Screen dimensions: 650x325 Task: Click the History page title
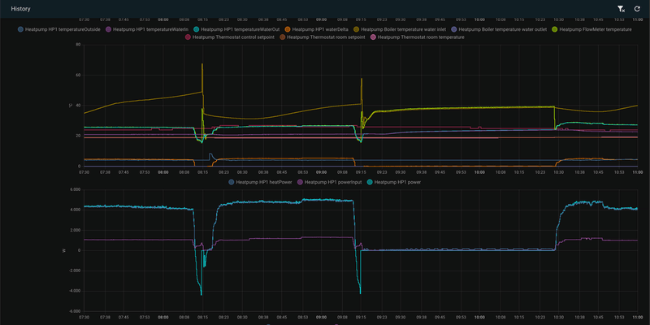pyautogui.click(x=21, y=8)
